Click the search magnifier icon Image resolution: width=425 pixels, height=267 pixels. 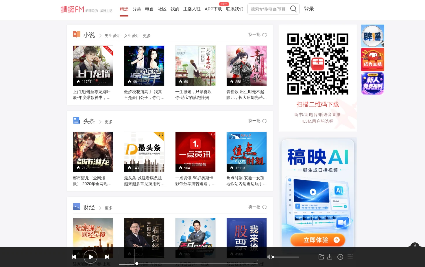293,9
